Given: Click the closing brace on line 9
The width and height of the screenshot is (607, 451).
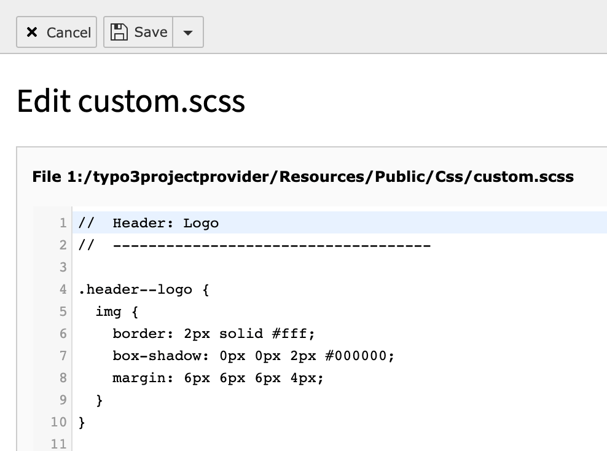Looking at the screenshot, I should pos(100,401).
